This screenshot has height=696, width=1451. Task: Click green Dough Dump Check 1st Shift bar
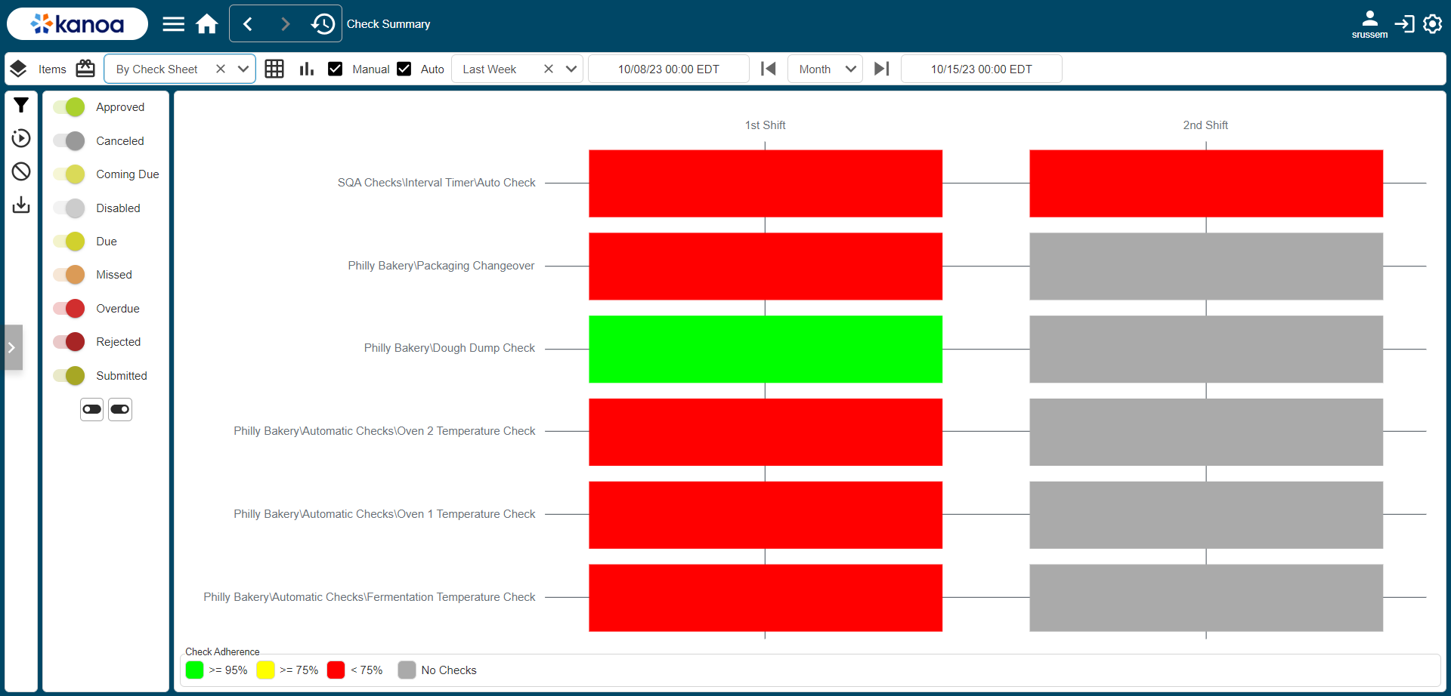pos(765,349)
